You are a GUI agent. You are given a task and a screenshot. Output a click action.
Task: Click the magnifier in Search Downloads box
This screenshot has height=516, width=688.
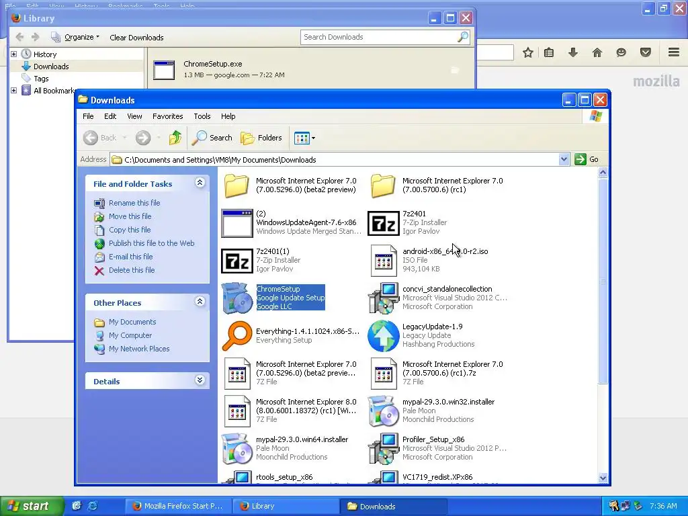point(462,37)
